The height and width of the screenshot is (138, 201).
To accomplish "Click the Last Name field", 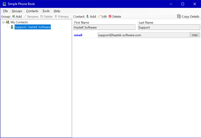I will tap(169, 27).
